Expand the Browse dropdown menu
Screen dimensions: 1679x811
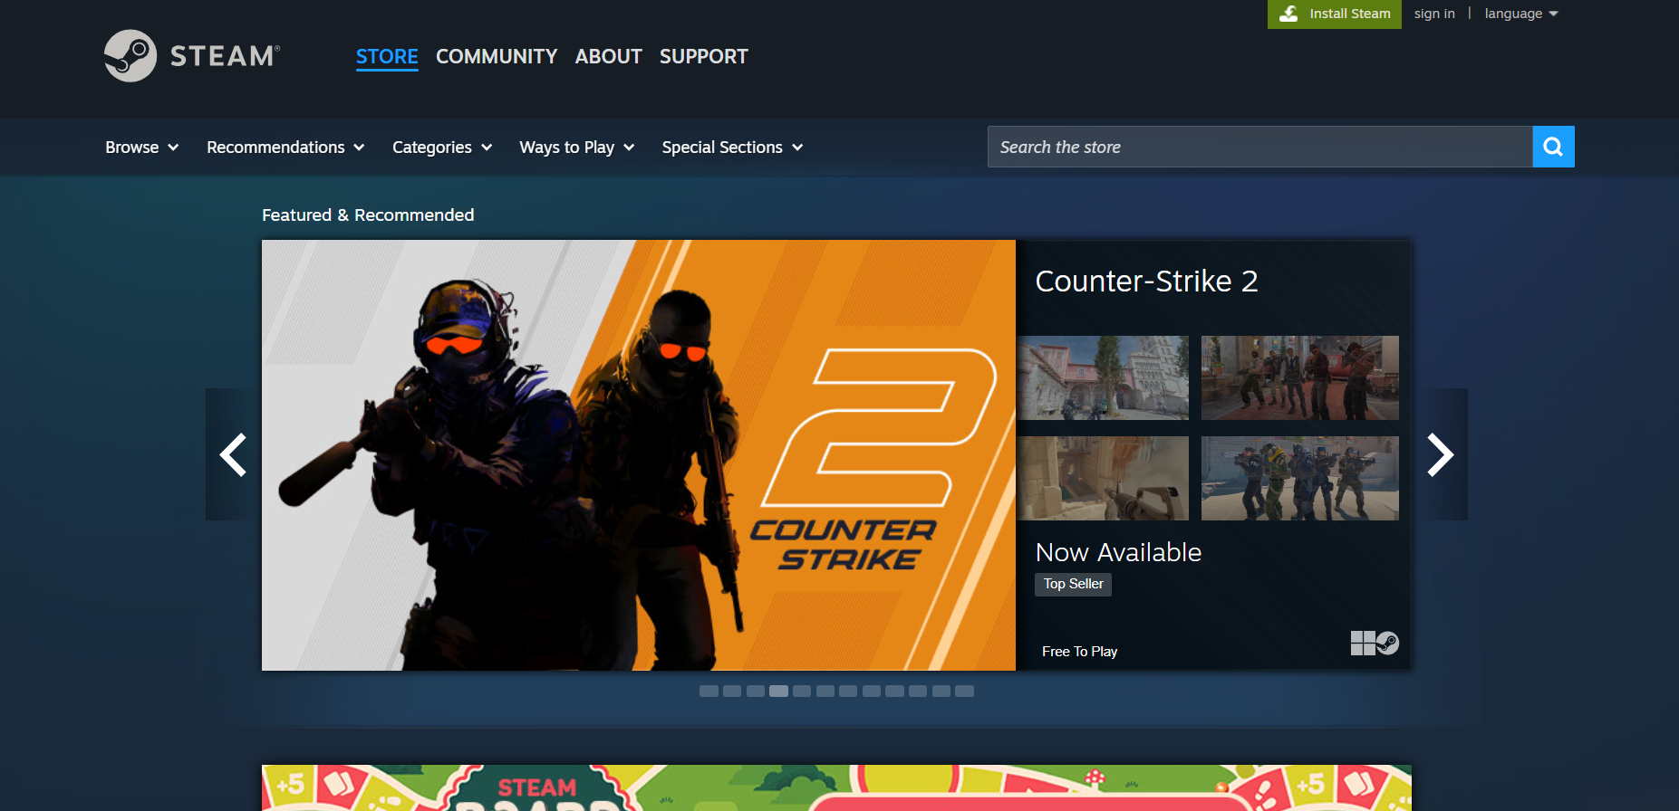point(141,148)
